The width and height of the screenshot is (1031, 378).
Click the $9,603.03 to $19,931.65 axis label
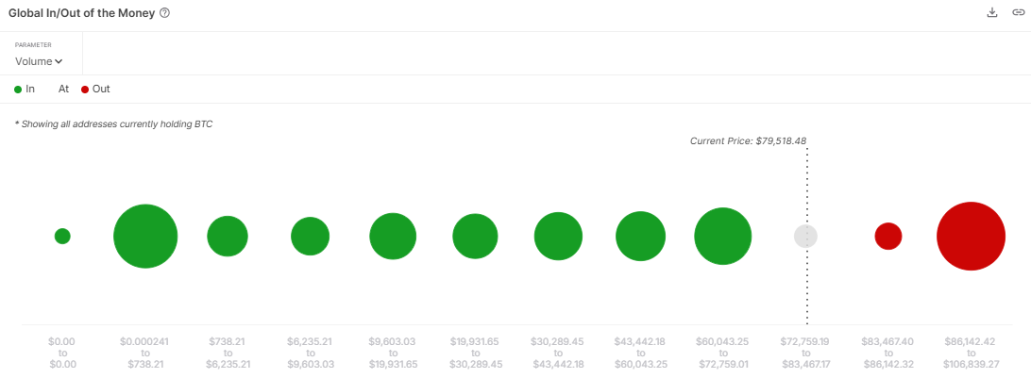pos(393,353)
